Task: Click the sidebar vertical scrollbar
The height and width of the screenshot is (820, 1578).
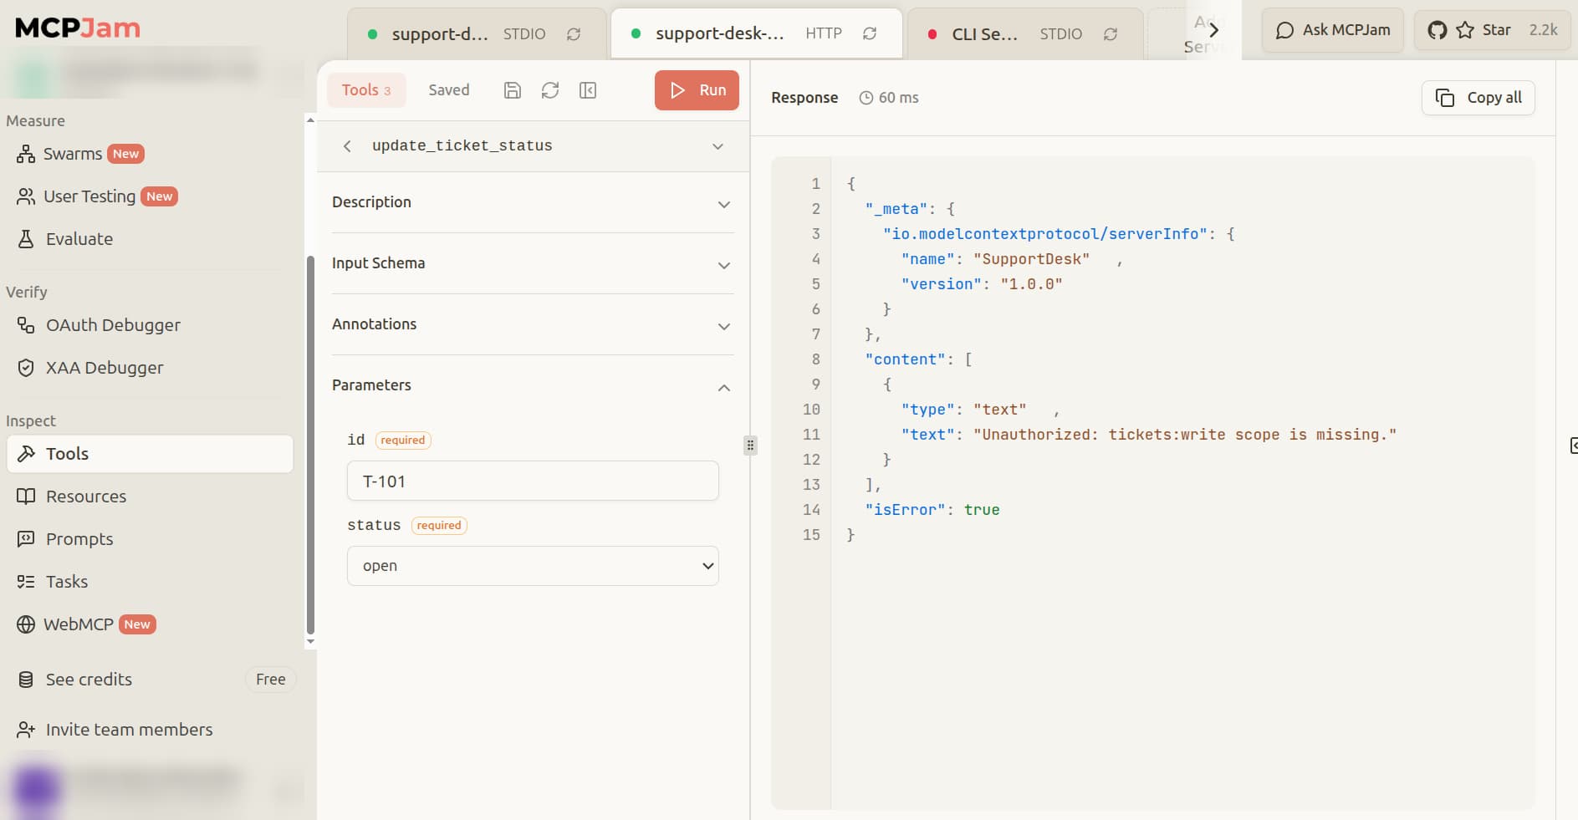Action: pyautogui.click(x=310, y=445)
